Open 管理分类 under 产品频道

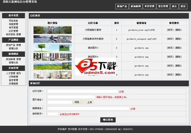click(14, 49)
